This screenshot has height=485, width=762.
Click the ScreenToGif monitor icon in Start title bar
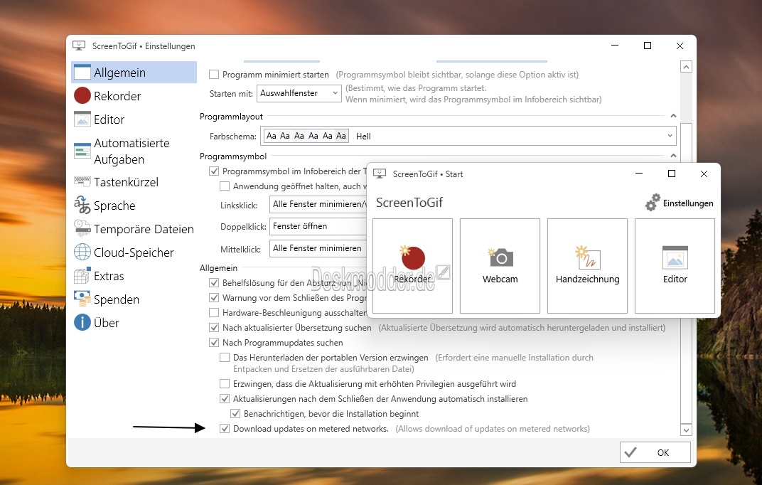click(380, 174)
